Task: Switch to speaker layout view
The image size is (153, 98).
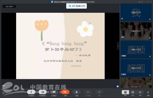Action: 125,92
